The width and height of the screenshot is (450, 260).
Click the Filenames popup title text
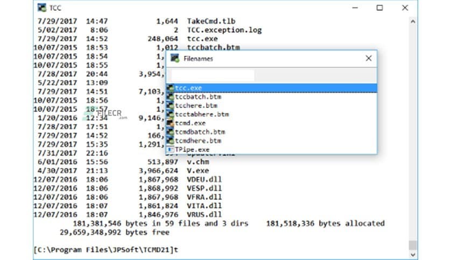[x=198, y=59]
